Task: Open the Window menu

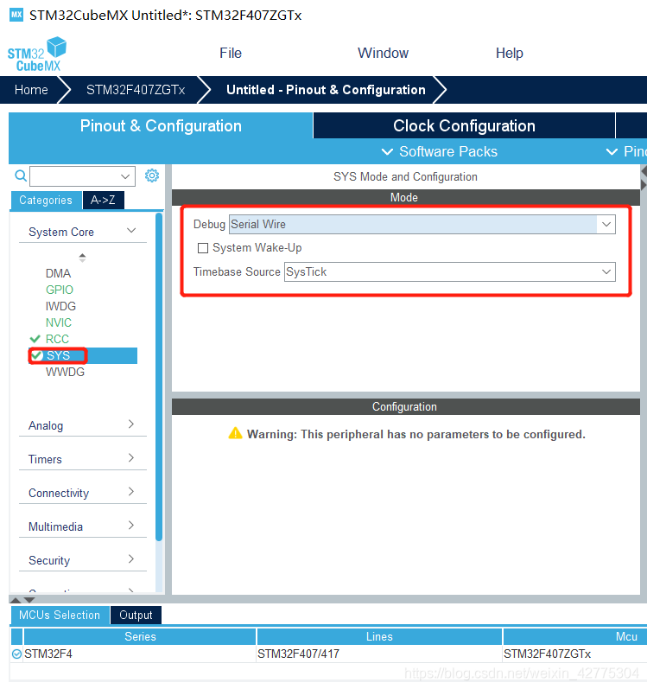Action: [x=383, y=54]
